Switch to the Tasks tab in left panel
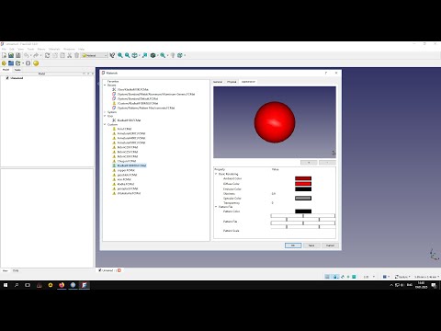 pyautogui.click(x=17, y=70)
